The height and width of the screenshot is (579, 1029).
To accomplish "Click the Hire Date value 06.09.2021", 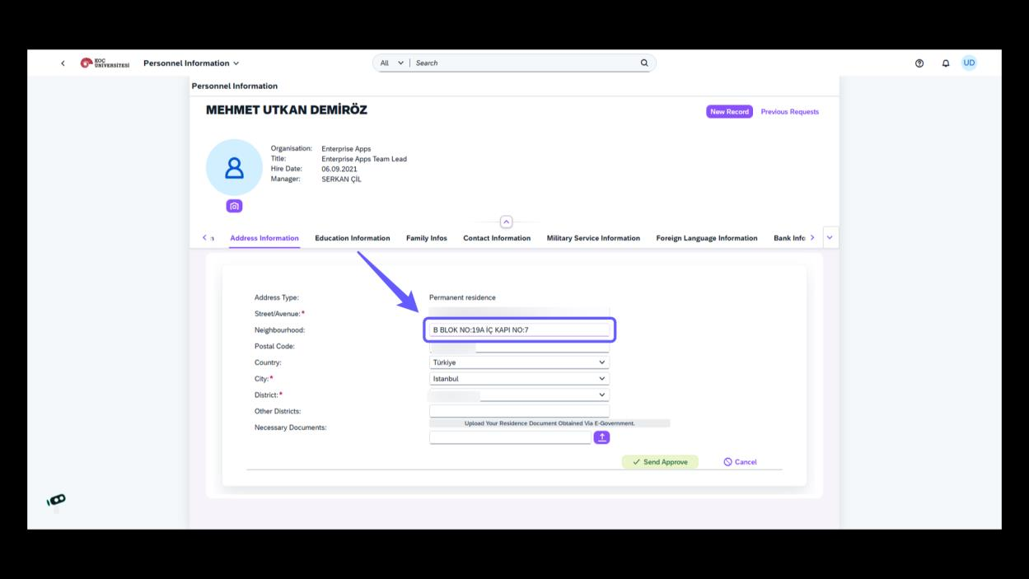I will 339,169.
